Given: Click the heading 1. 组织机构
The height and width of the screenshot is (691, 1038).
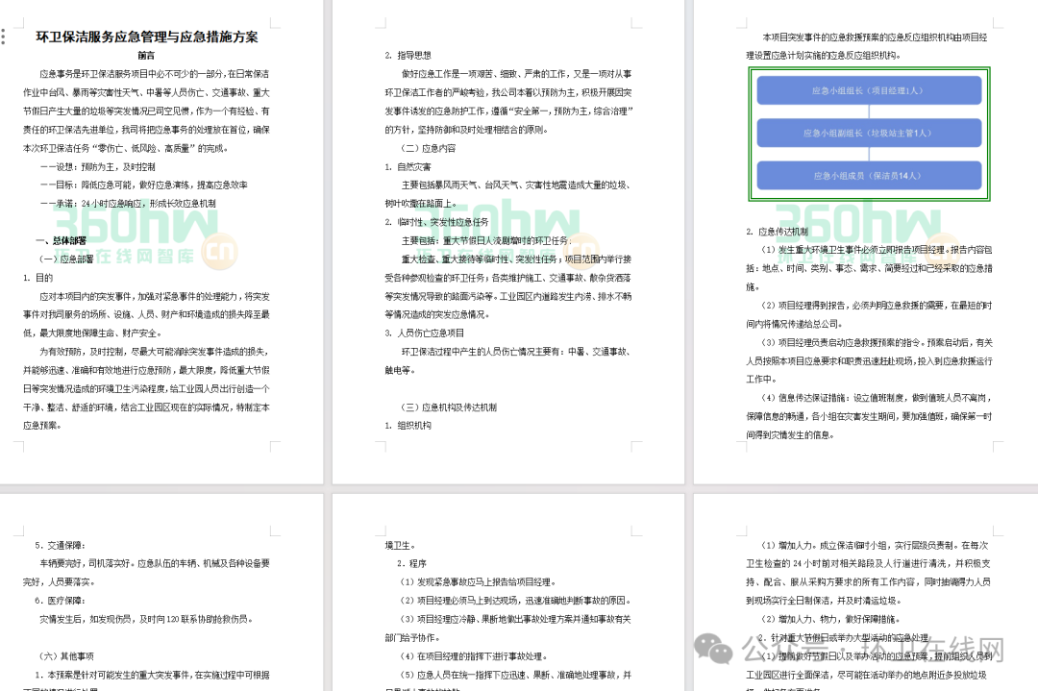Looking at the screenshot, I should (408, 426).
